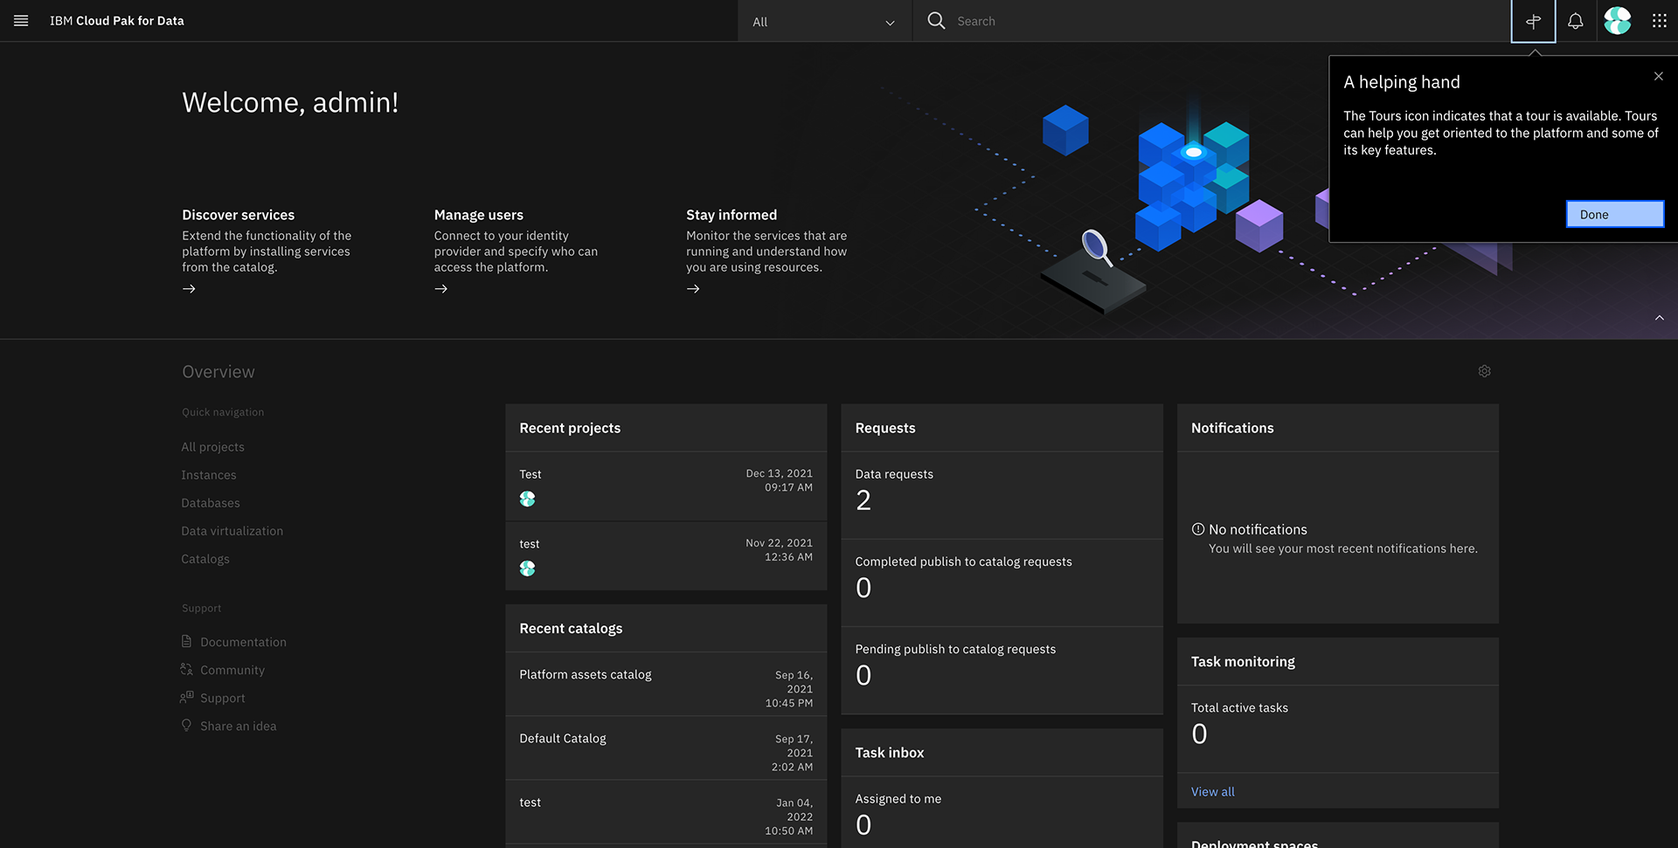Open Databases in quick navigation

[210, 503]
